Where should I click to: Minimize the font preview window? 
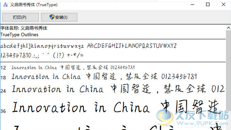tap(192, 5)
